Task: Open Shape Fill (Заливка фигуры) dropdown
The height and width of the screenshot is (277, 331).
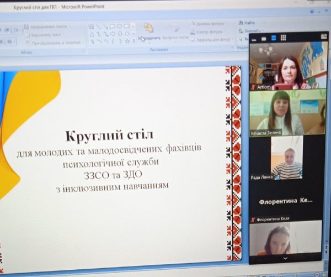Action: point(209,24)
